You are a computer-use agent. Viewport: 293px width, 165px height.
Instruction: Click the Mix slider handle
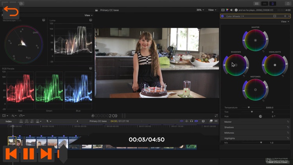(x=261, y=143)
